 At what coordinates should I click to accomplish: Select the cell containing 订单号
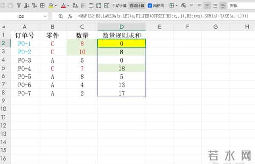click(x=25, y=35)
